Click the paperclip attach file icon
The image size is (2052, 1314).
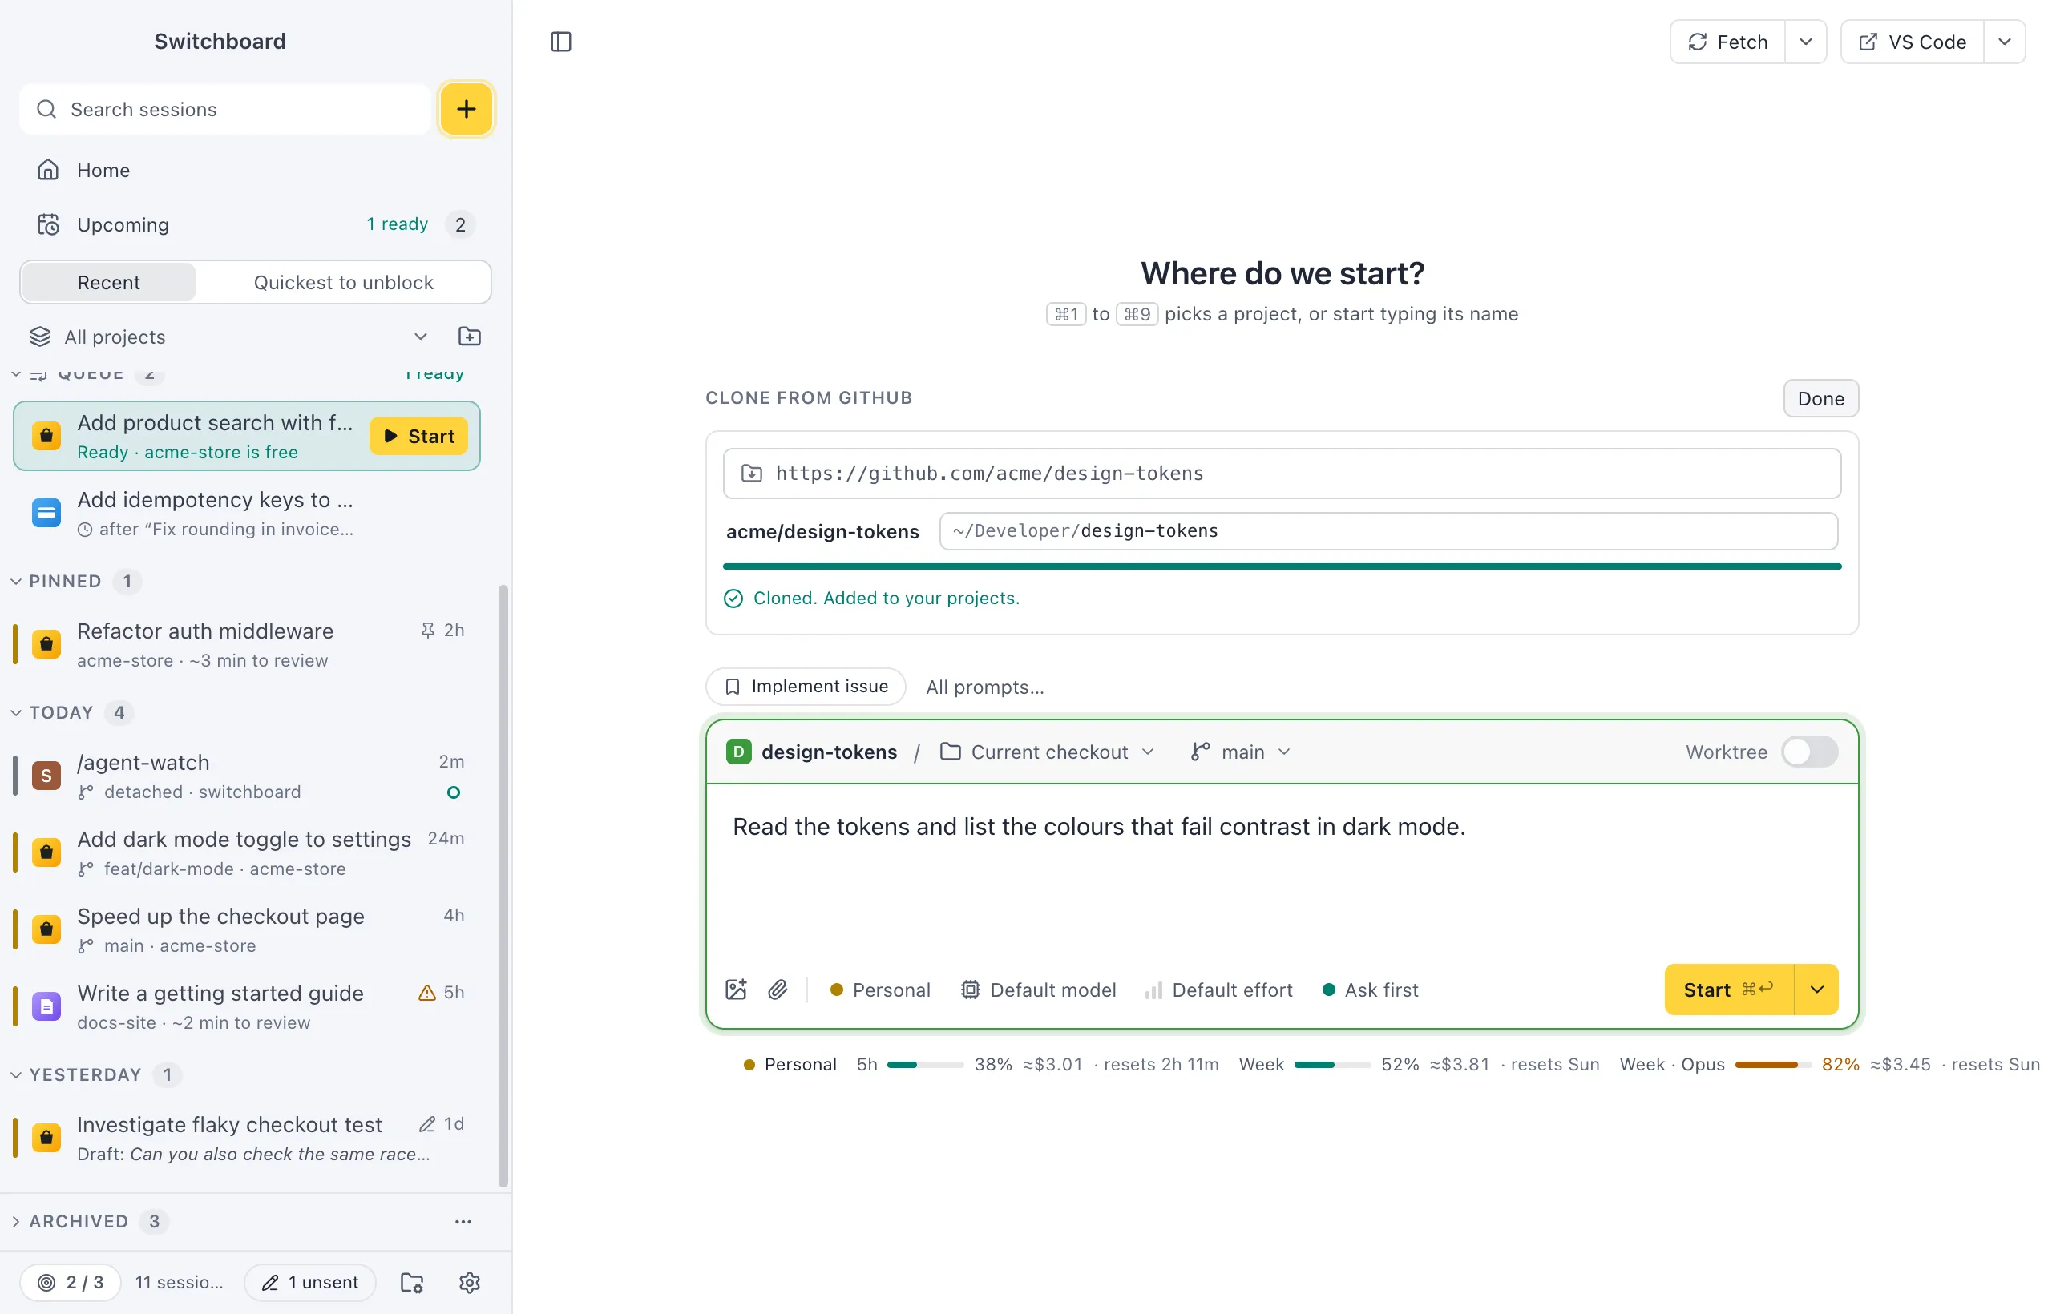[x=778, y=990]
